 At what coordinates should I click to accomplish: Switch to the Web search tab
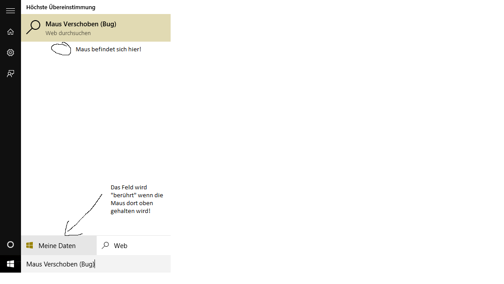(x=133, y=245)
